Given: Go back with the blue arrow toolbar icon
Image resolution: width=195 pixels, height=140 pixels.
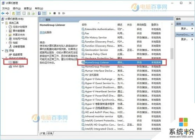Looking at the screenshot, I should (3, 13).
